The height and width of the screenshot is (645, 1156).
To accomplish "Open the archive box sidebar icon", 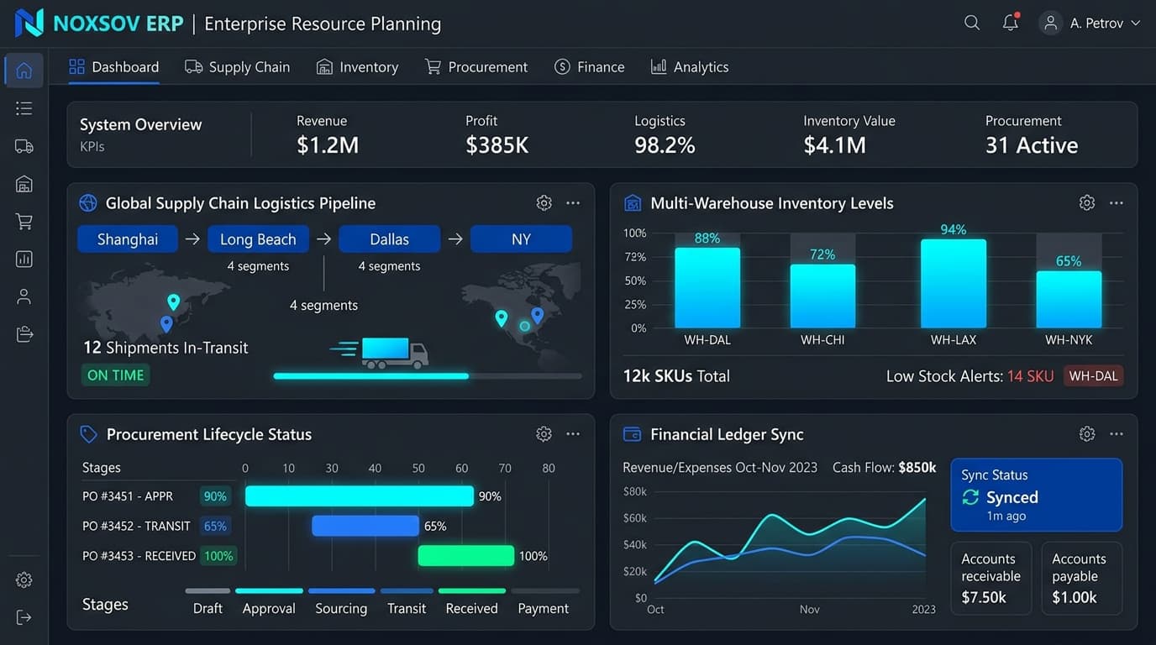I will tap(24, 334).
